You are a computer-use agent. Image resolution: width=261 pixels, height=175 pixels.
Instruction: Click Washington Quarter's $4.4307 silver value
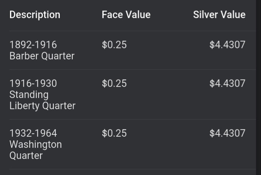(x=227, y=133)
